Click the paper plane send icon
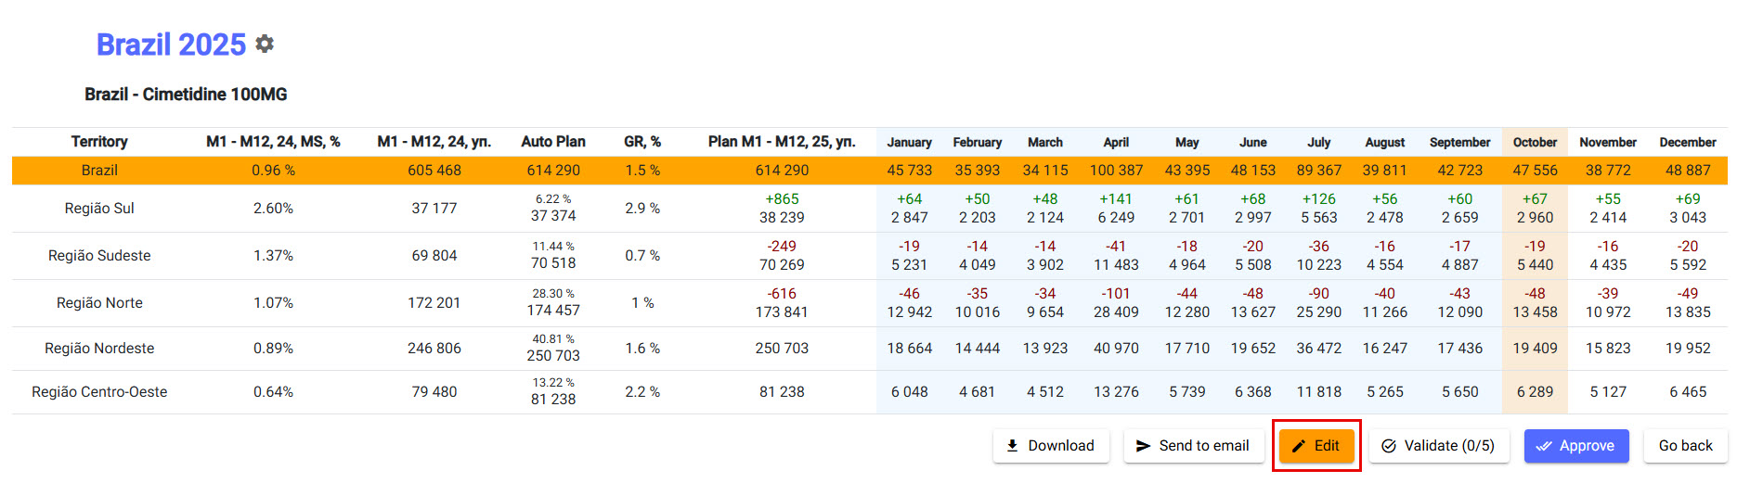Screen dimensions: 1750x496 coord(1144,446)
